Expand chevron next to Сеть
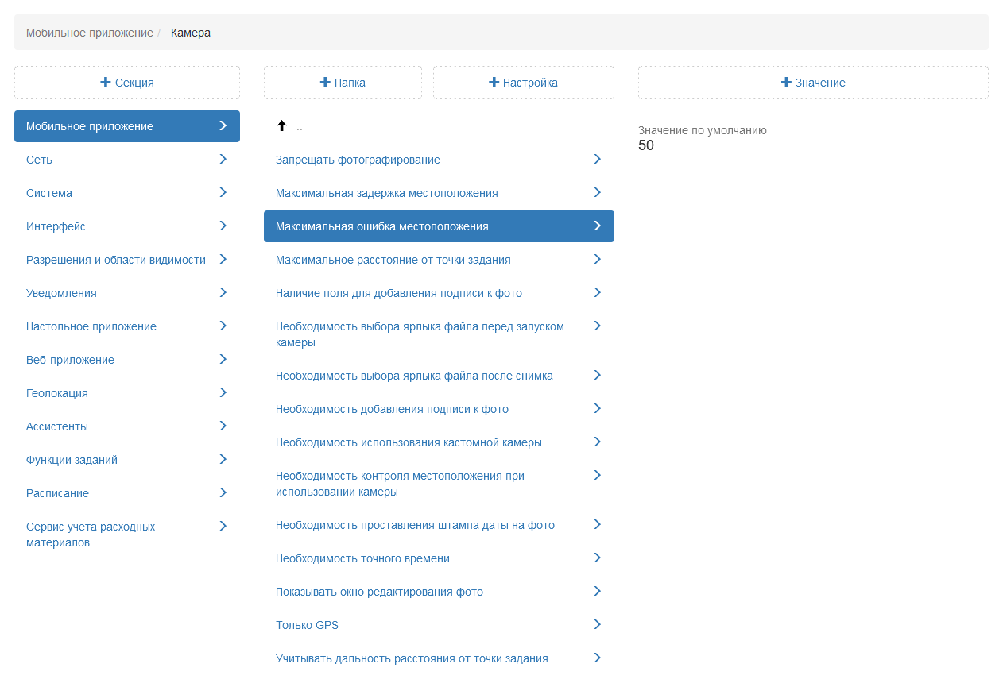 coord(223,159)
